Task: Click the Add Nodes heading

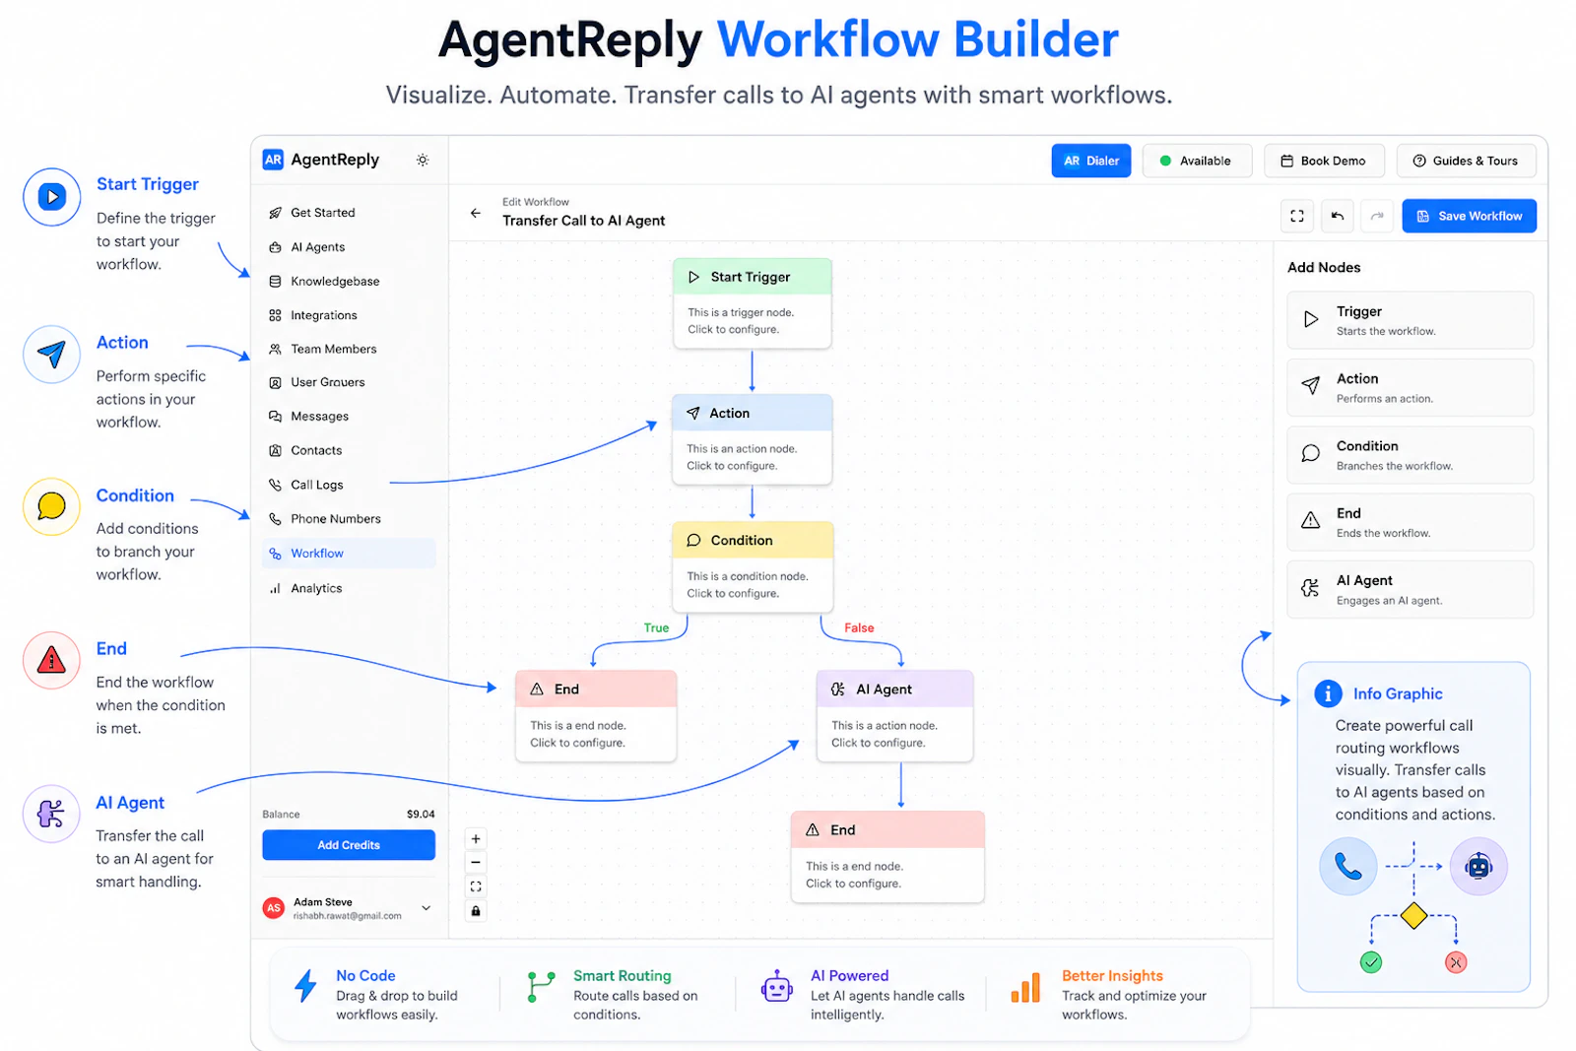Action: [1324, 268]
